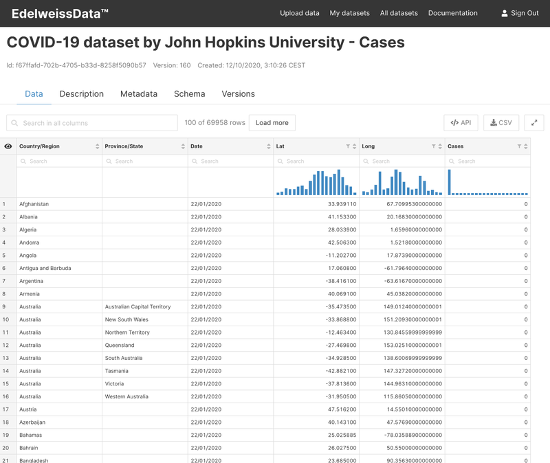
Task: Sort by Lat column arrows
Action: click(x=354, y=146)
